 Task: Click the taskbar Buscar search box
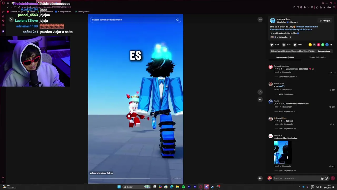point(137,187)
